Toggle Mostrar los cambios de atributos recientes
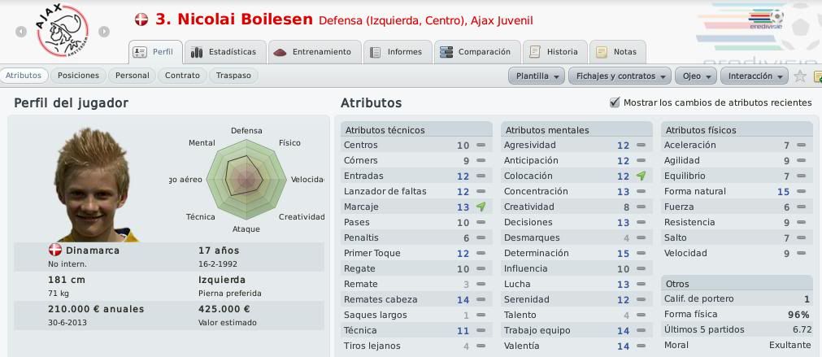The image size is (822, 357). click(615, 102)
